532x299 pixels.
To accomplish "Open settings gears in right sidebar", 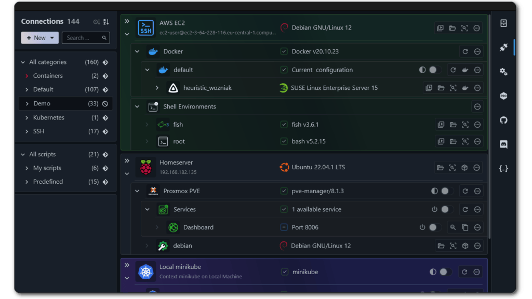I will (503, 72).
